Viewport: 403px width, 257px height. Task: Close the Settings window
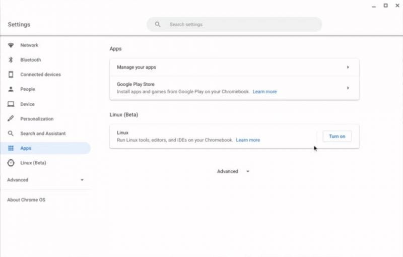tap(397, 6)
